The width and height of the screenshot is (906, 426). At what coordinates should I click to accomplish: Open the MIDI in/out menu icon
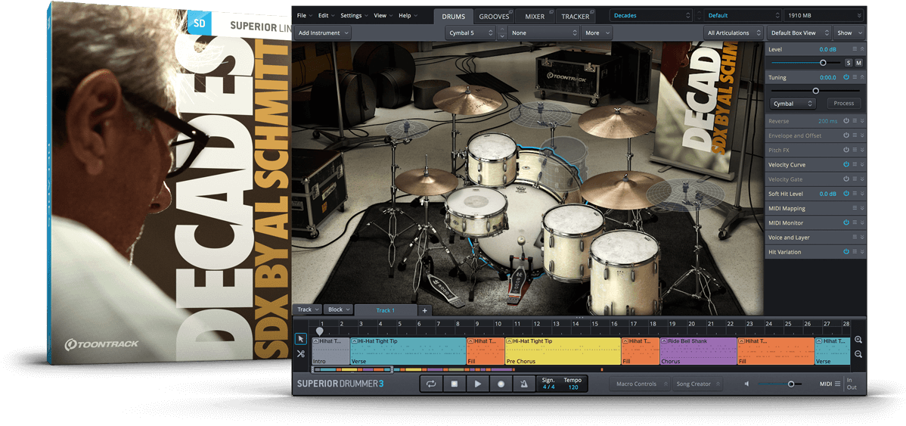click(837, 384)
